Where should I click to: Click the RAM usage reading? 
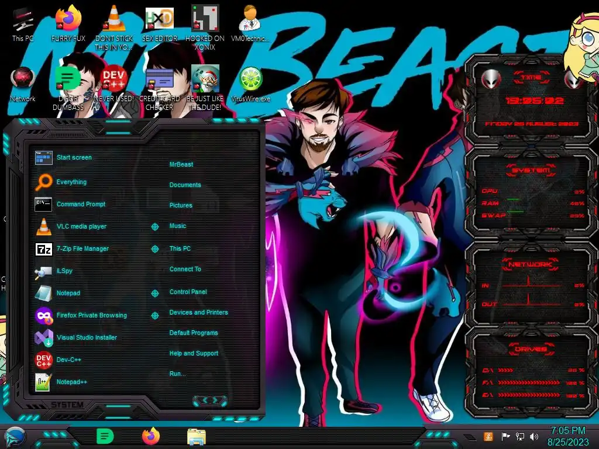(x=577, y=203)
